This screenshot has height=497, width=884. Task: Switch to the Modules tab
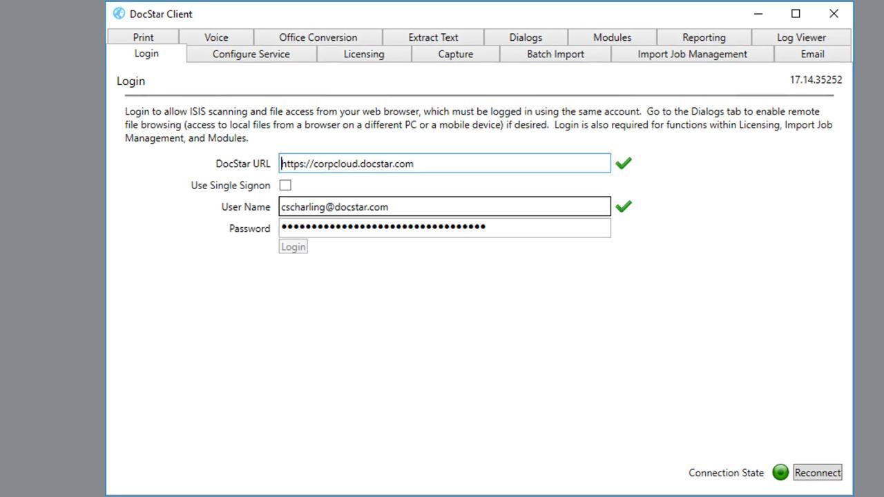coord(612,37)
